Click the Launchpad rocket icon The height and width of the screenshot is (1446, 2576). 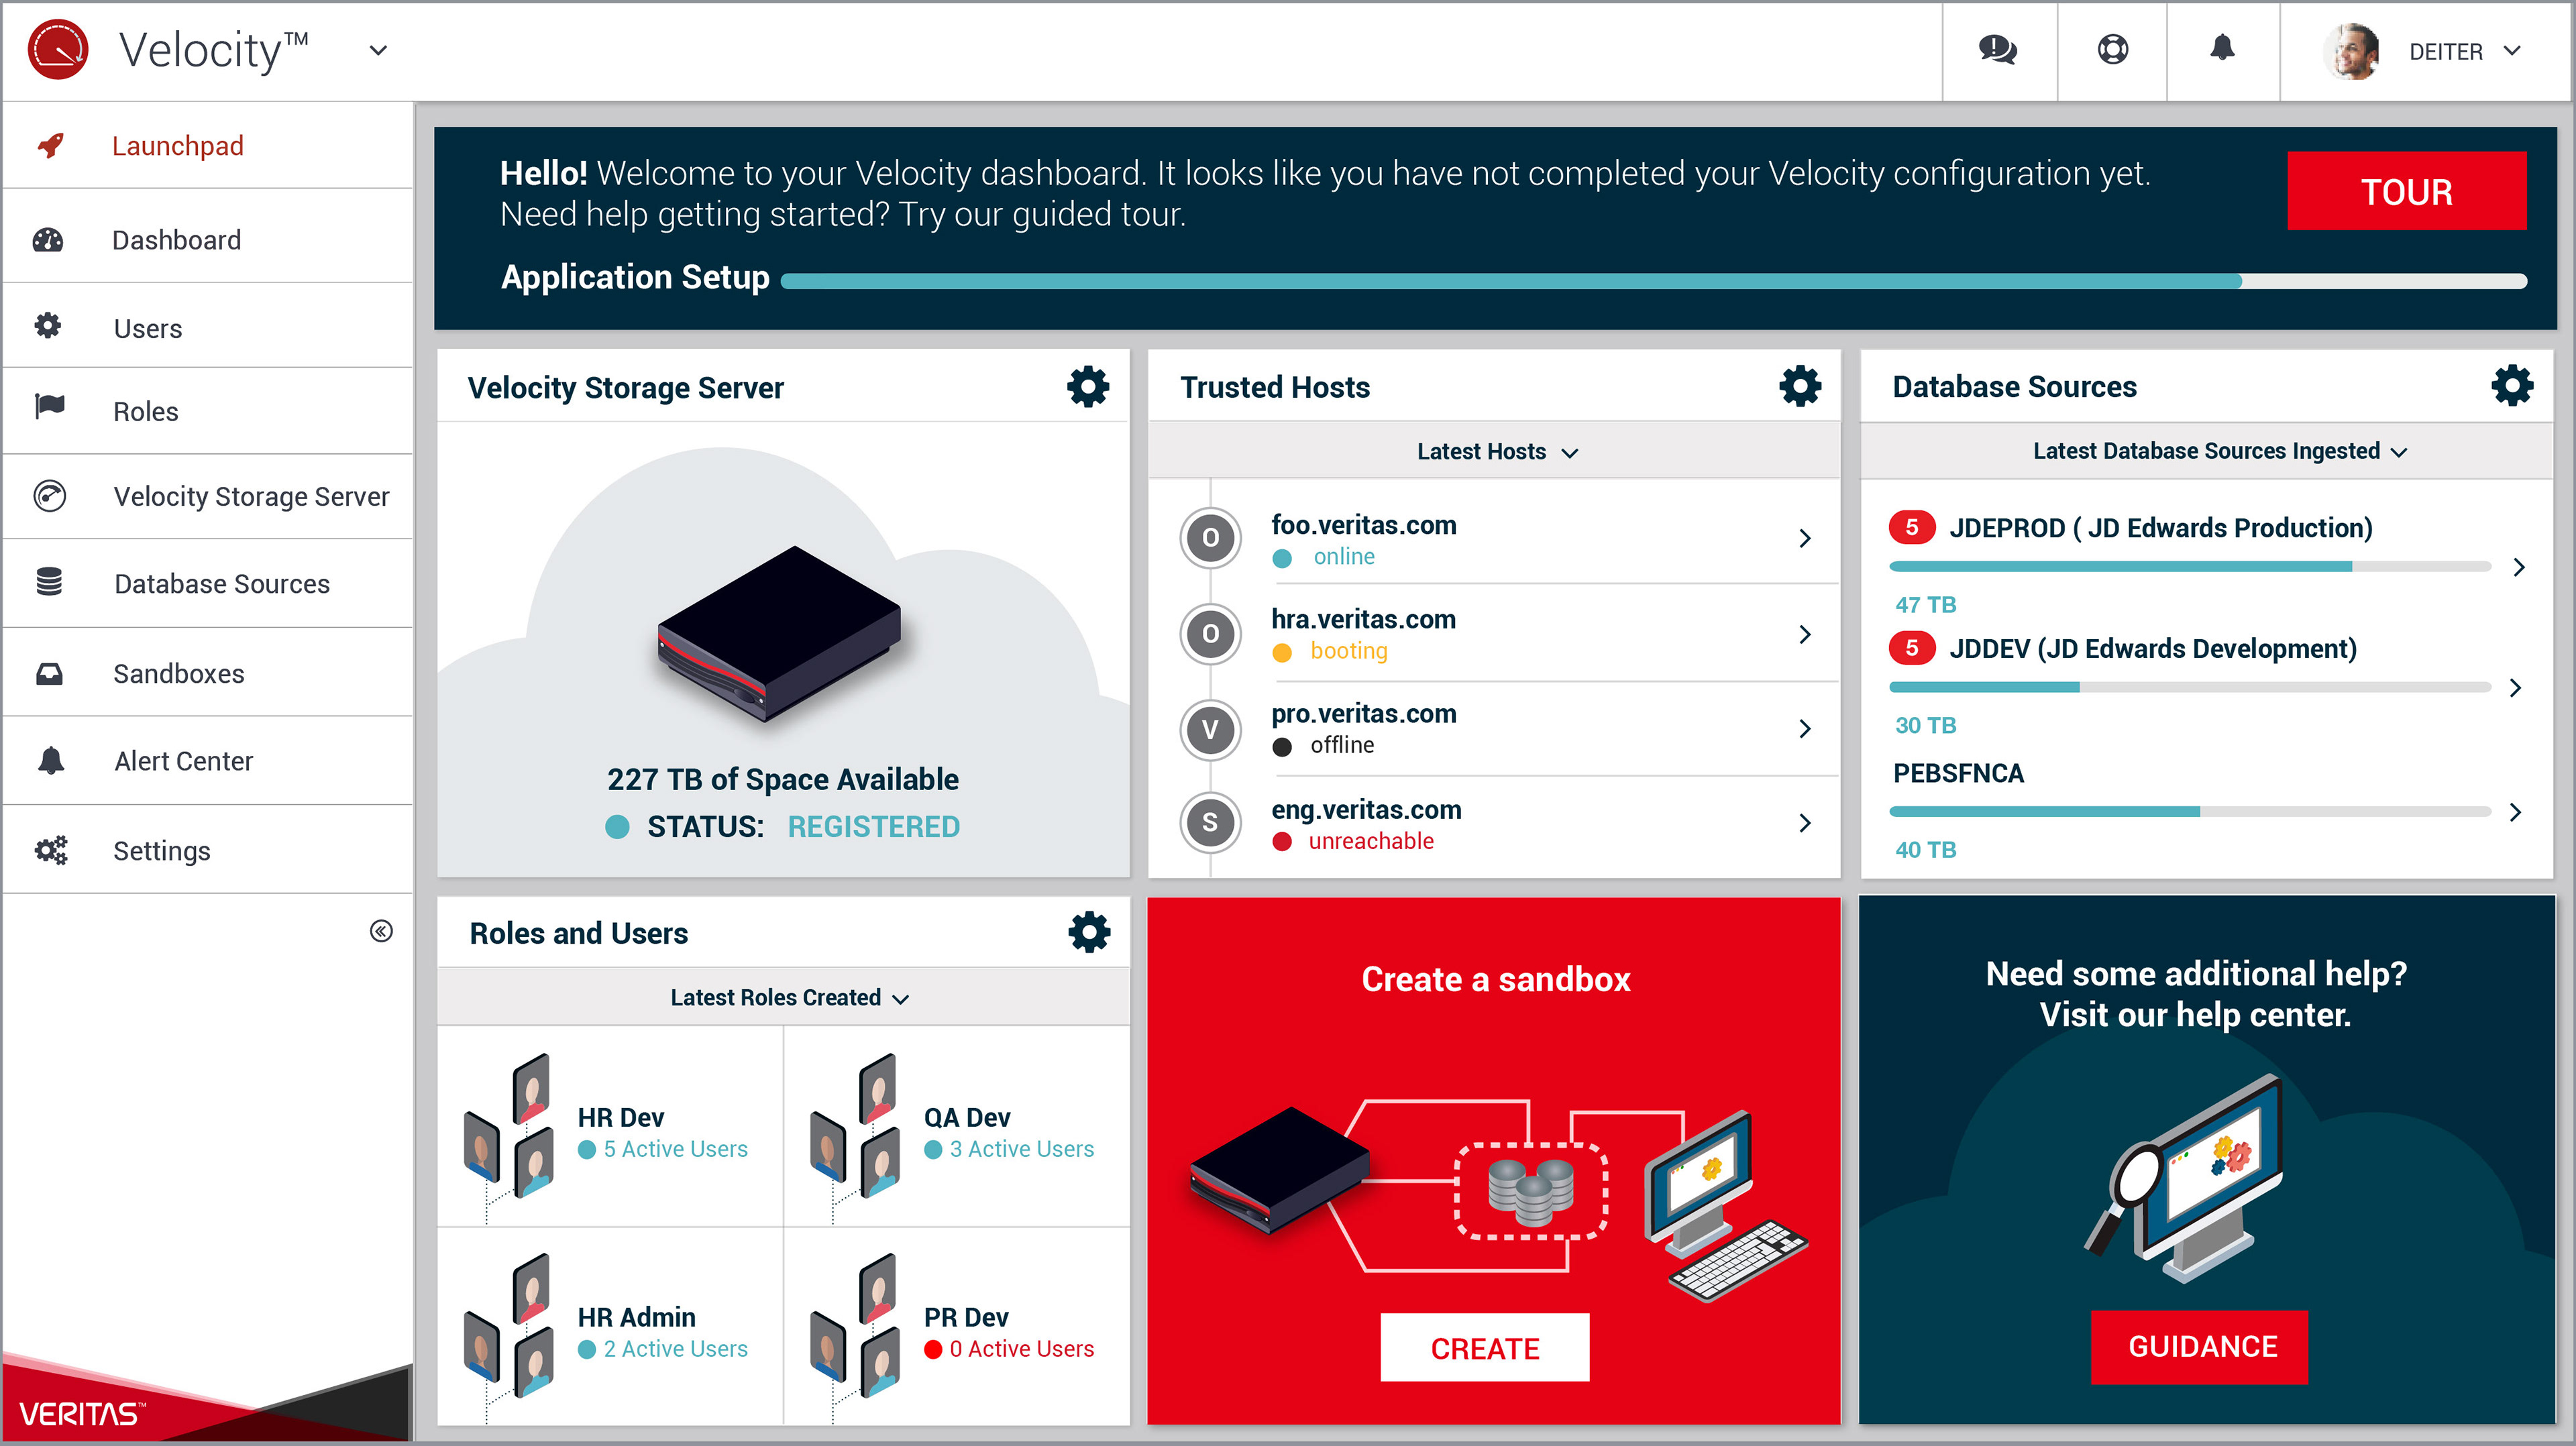tap(51, 146)
